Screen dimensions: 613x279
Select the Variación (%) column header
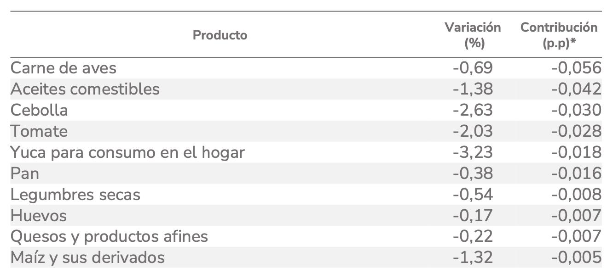[473, 35]
